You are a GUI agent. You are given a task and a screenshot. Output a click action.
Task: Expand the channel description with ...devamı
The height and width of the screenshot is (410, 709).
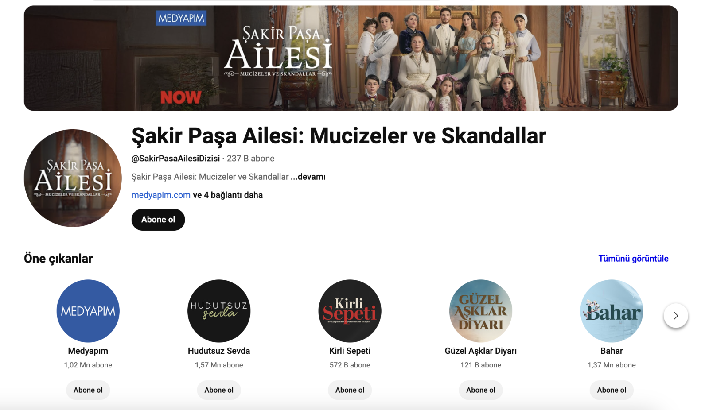point(308,177)
